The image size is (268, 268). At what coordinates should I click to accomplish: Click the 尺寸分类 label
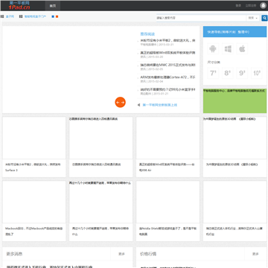[x=214, y=63]
